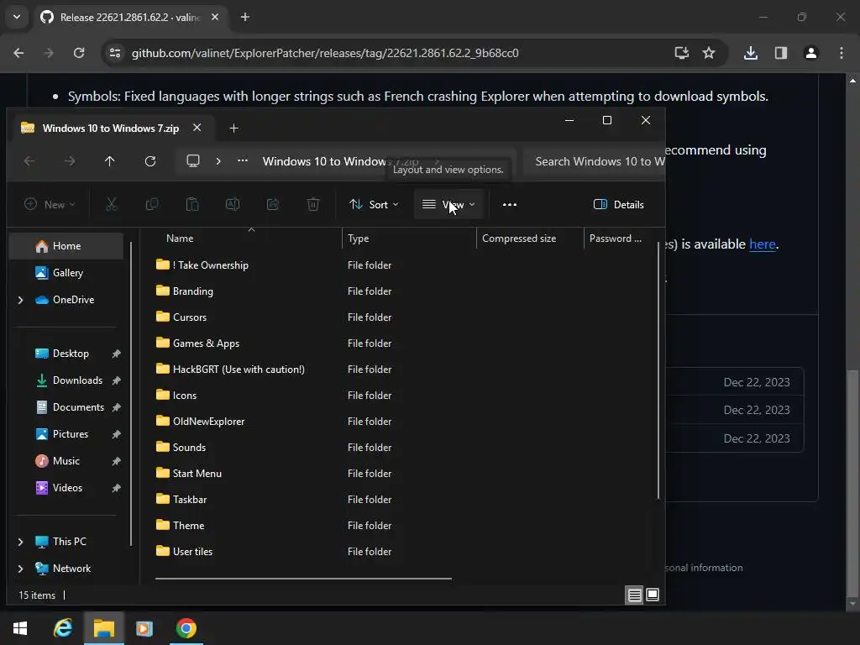Screen dimensions: 860x645
Task: Open Documents in navigation pane
Action: (77, 407)
